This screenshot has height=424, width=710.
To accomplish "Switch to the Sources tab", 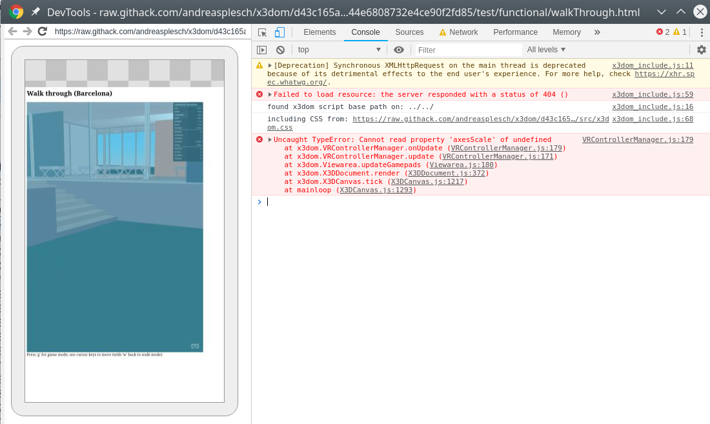I will coord(409,32).
